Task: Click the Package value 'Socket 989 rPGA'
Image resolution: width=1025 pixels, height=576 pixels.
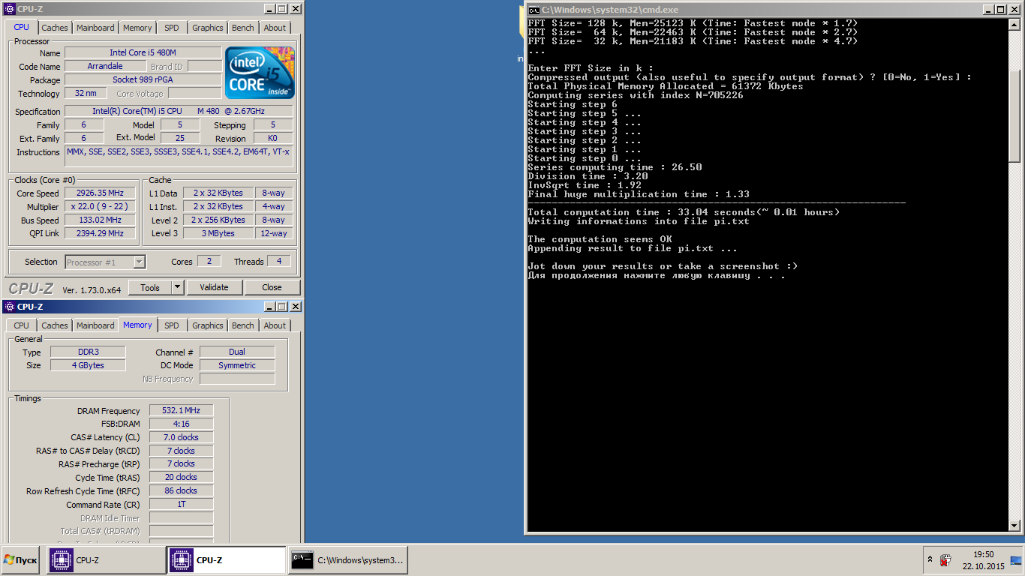Action: pyautogui.click(x=143, y=79)
